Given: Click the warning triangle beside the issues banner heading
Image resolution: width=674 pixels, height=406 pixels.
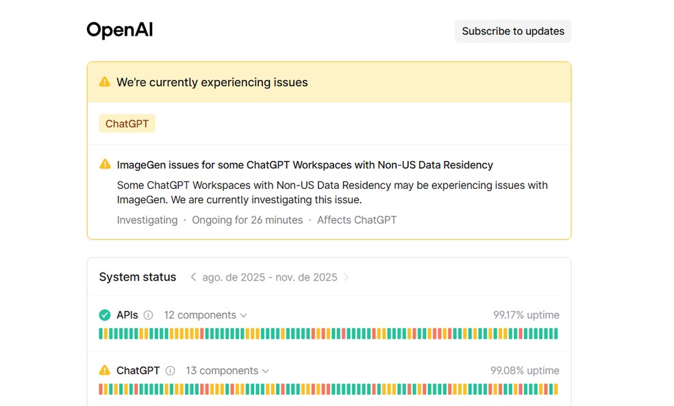Looking at the screenshot, I should (104, 81).
